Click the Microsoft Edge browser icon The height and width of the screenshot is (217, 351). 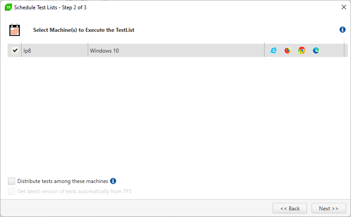(x=316, y=50)
